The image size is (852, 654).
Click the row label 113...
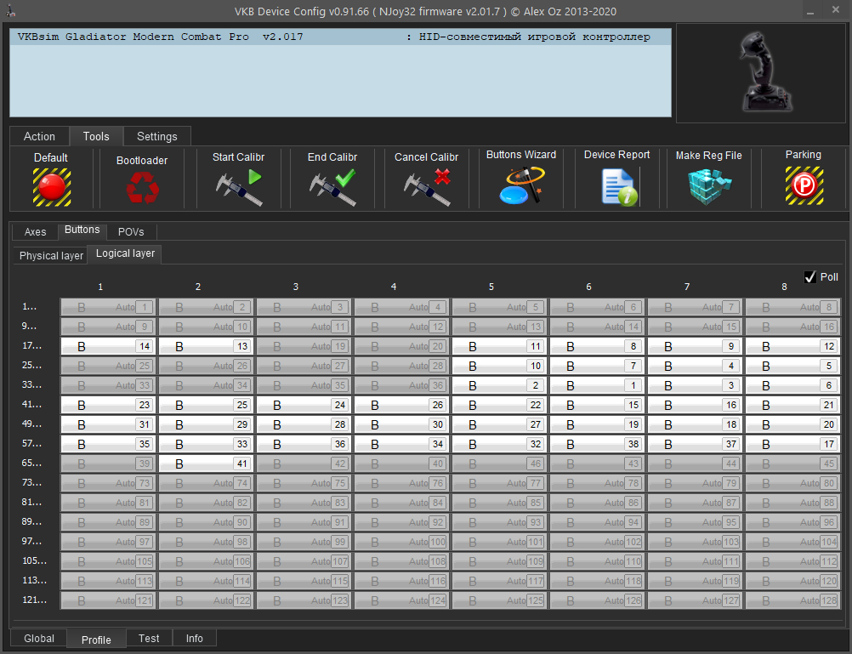pos(34,581)
